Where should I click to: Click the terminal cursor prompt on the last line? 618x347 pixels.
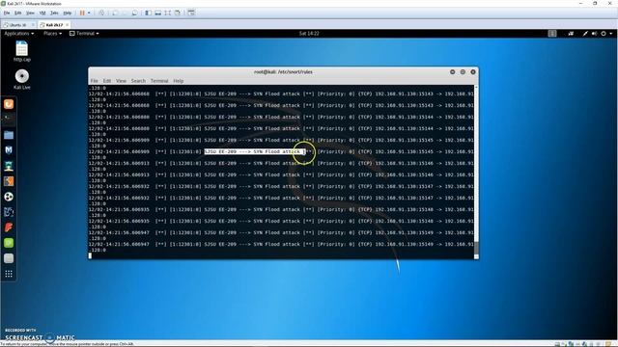[90, 255]
